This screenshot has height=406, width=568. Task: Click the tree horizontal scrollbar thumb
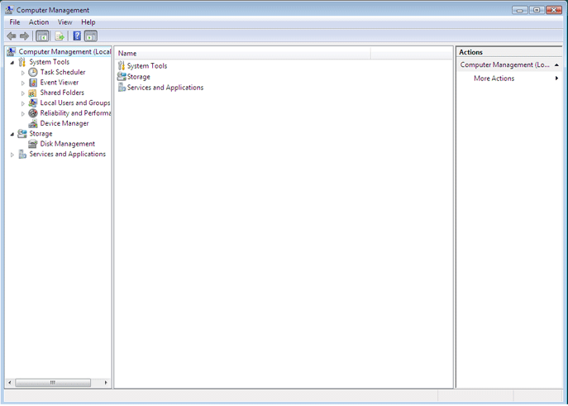[53, 383]
